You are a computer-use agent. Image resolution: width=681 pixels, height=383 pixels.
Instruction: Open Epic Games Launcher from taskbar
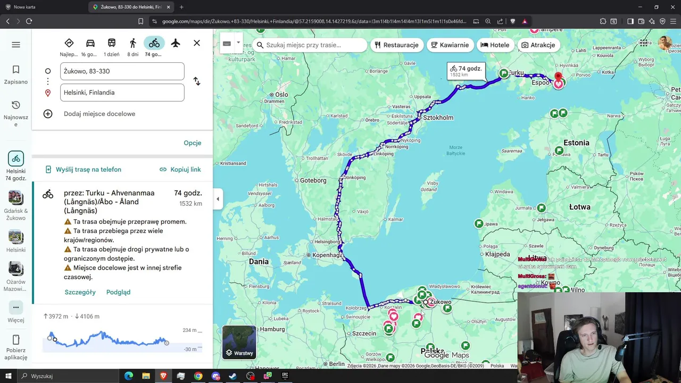click(285, 376)
